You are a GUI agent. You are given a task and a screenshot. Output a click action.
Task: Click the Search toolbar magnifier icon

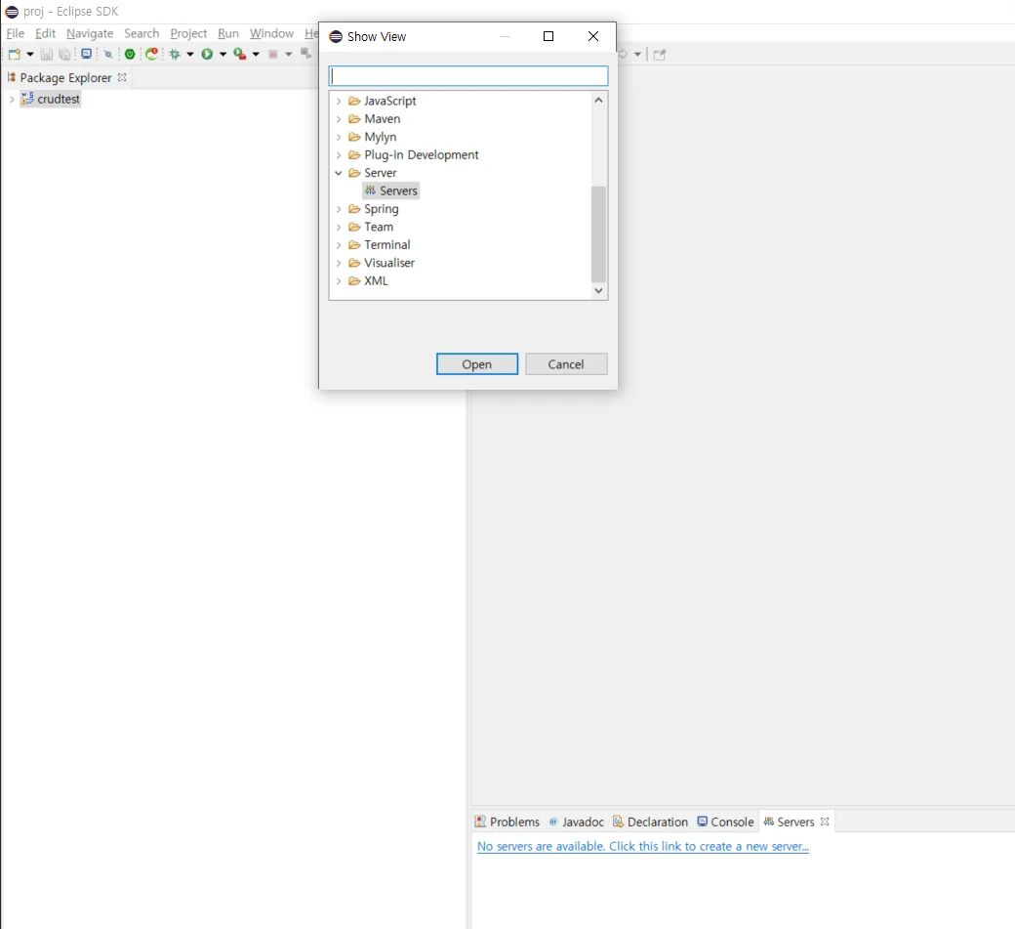109,54
